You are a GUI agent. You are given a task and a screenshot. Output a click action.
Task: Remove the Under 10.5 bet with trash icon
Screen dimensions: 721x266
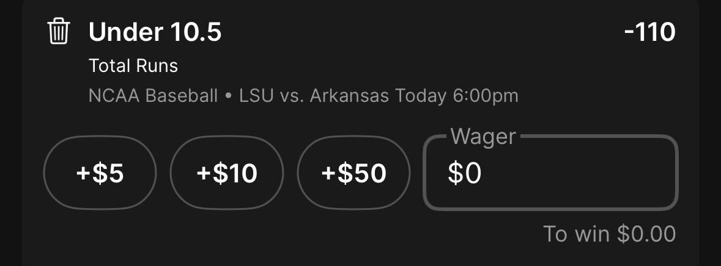coord(59,32)
